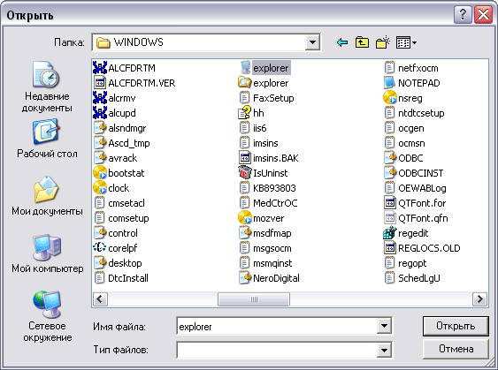Image resolution: width=498 pixels, height=370 pixels.
Task: Click the Отмена button
Action: click(456, 349)
